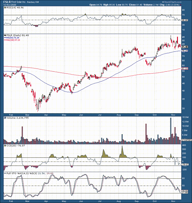Image resolution: width=192 pixels, height=203 pixels.
Task: Click the red down arrow beside change
Action: [x=181, y=5]
